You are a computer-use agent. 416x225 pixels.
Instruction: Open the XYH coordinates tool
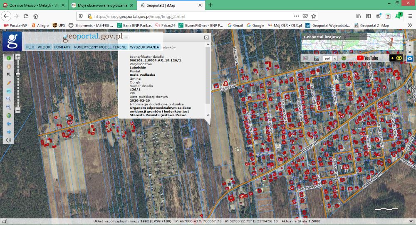[8, 91]
